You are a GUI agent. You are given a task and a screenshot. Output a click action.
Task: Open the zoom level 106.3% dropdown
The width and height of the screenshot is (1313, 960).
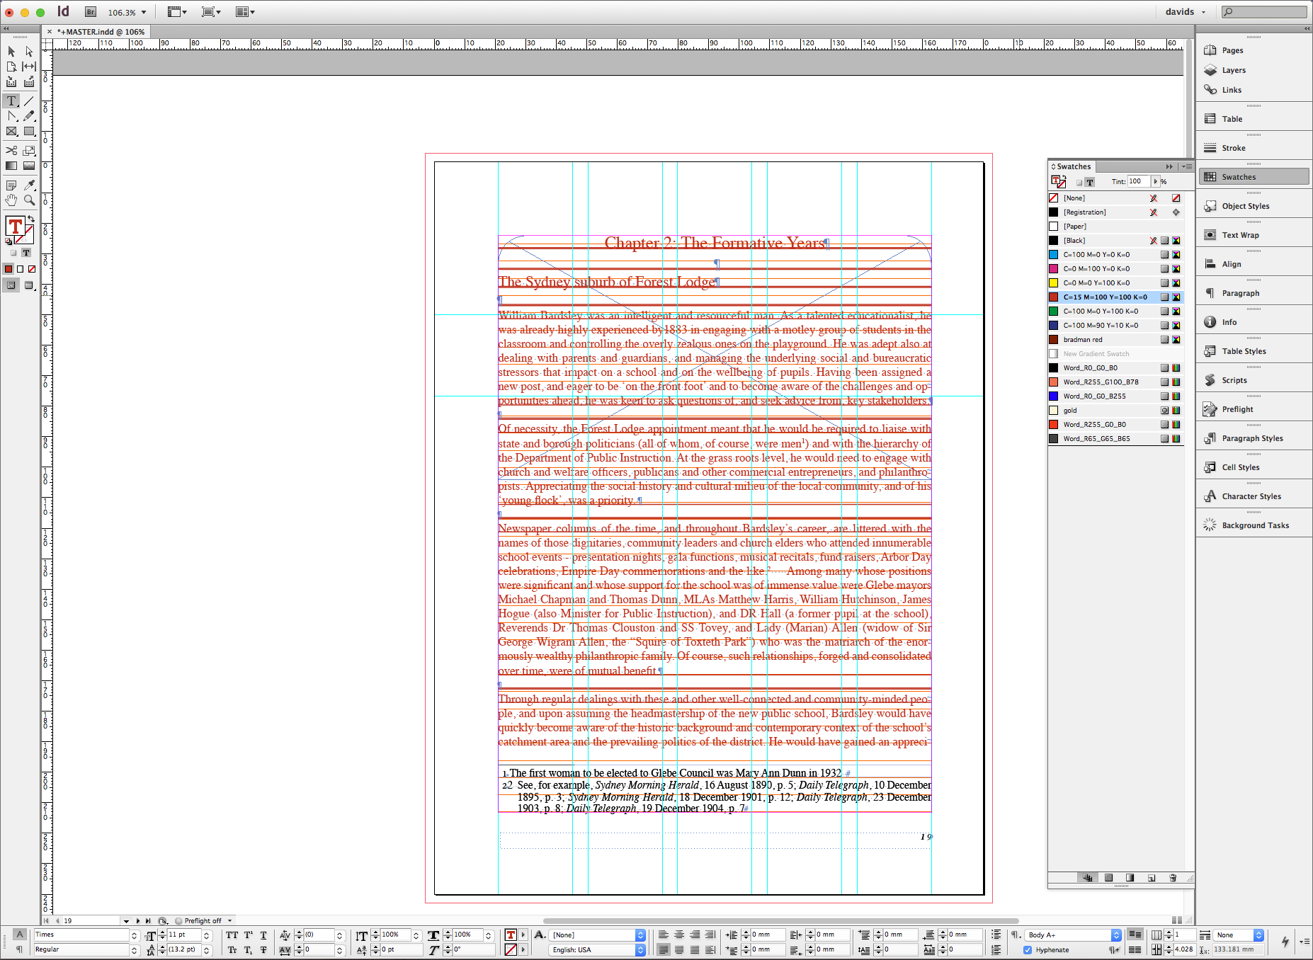(144, 12)
